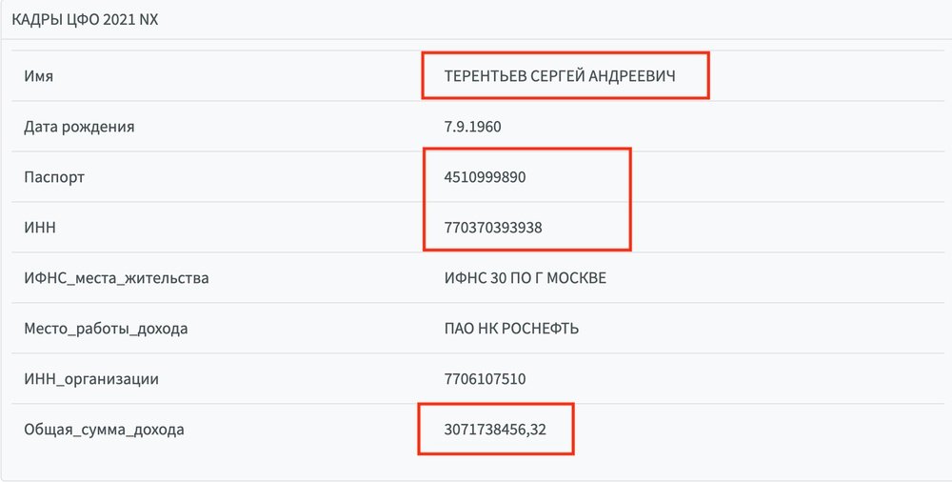Click the Общая_сумма_дохода field label
The height and width of the screenshot is (482, 952).
pyautogui.click(x=104, y=430)
